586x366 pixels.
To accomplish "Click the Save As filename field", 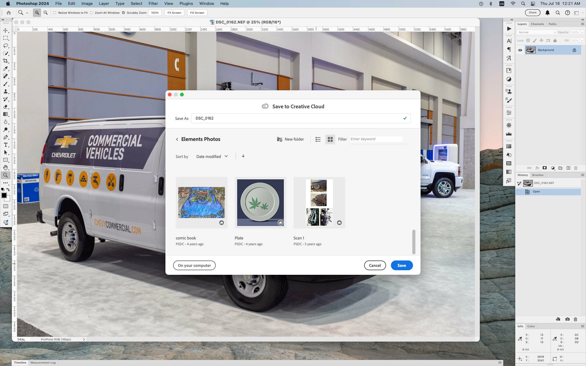I will click(301, 118).
